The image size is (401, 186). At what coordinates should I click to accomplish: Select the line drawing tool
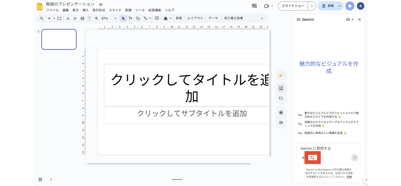click(145, 18)
